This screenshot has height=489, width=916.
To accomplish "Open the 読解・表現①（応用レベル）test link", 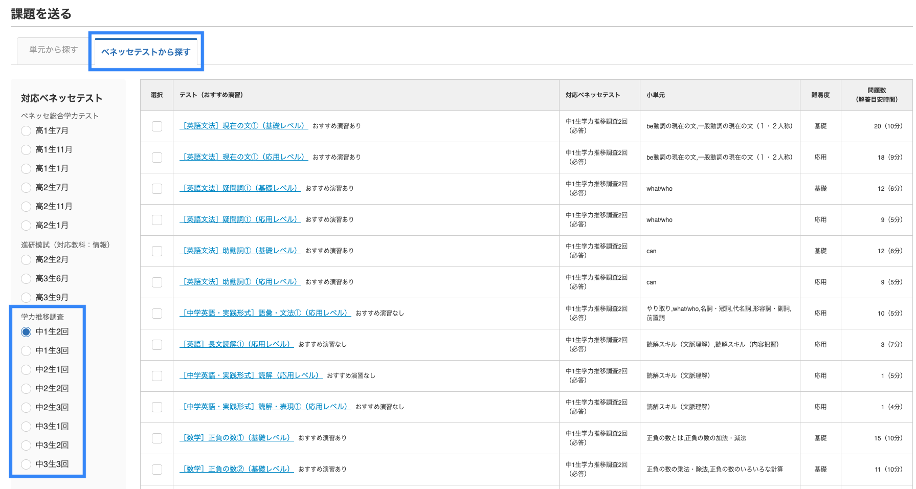I will pos(265,407).
